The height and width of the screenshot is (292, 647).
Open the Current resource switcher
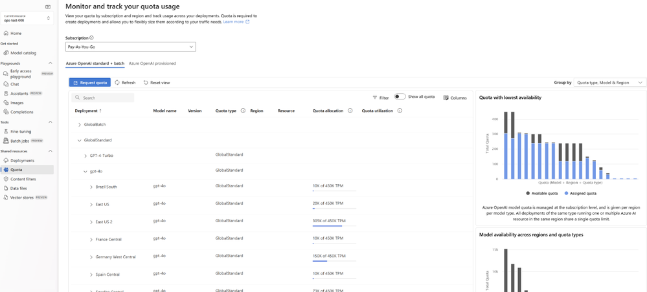pyautogui.click(x=27, y=18)
